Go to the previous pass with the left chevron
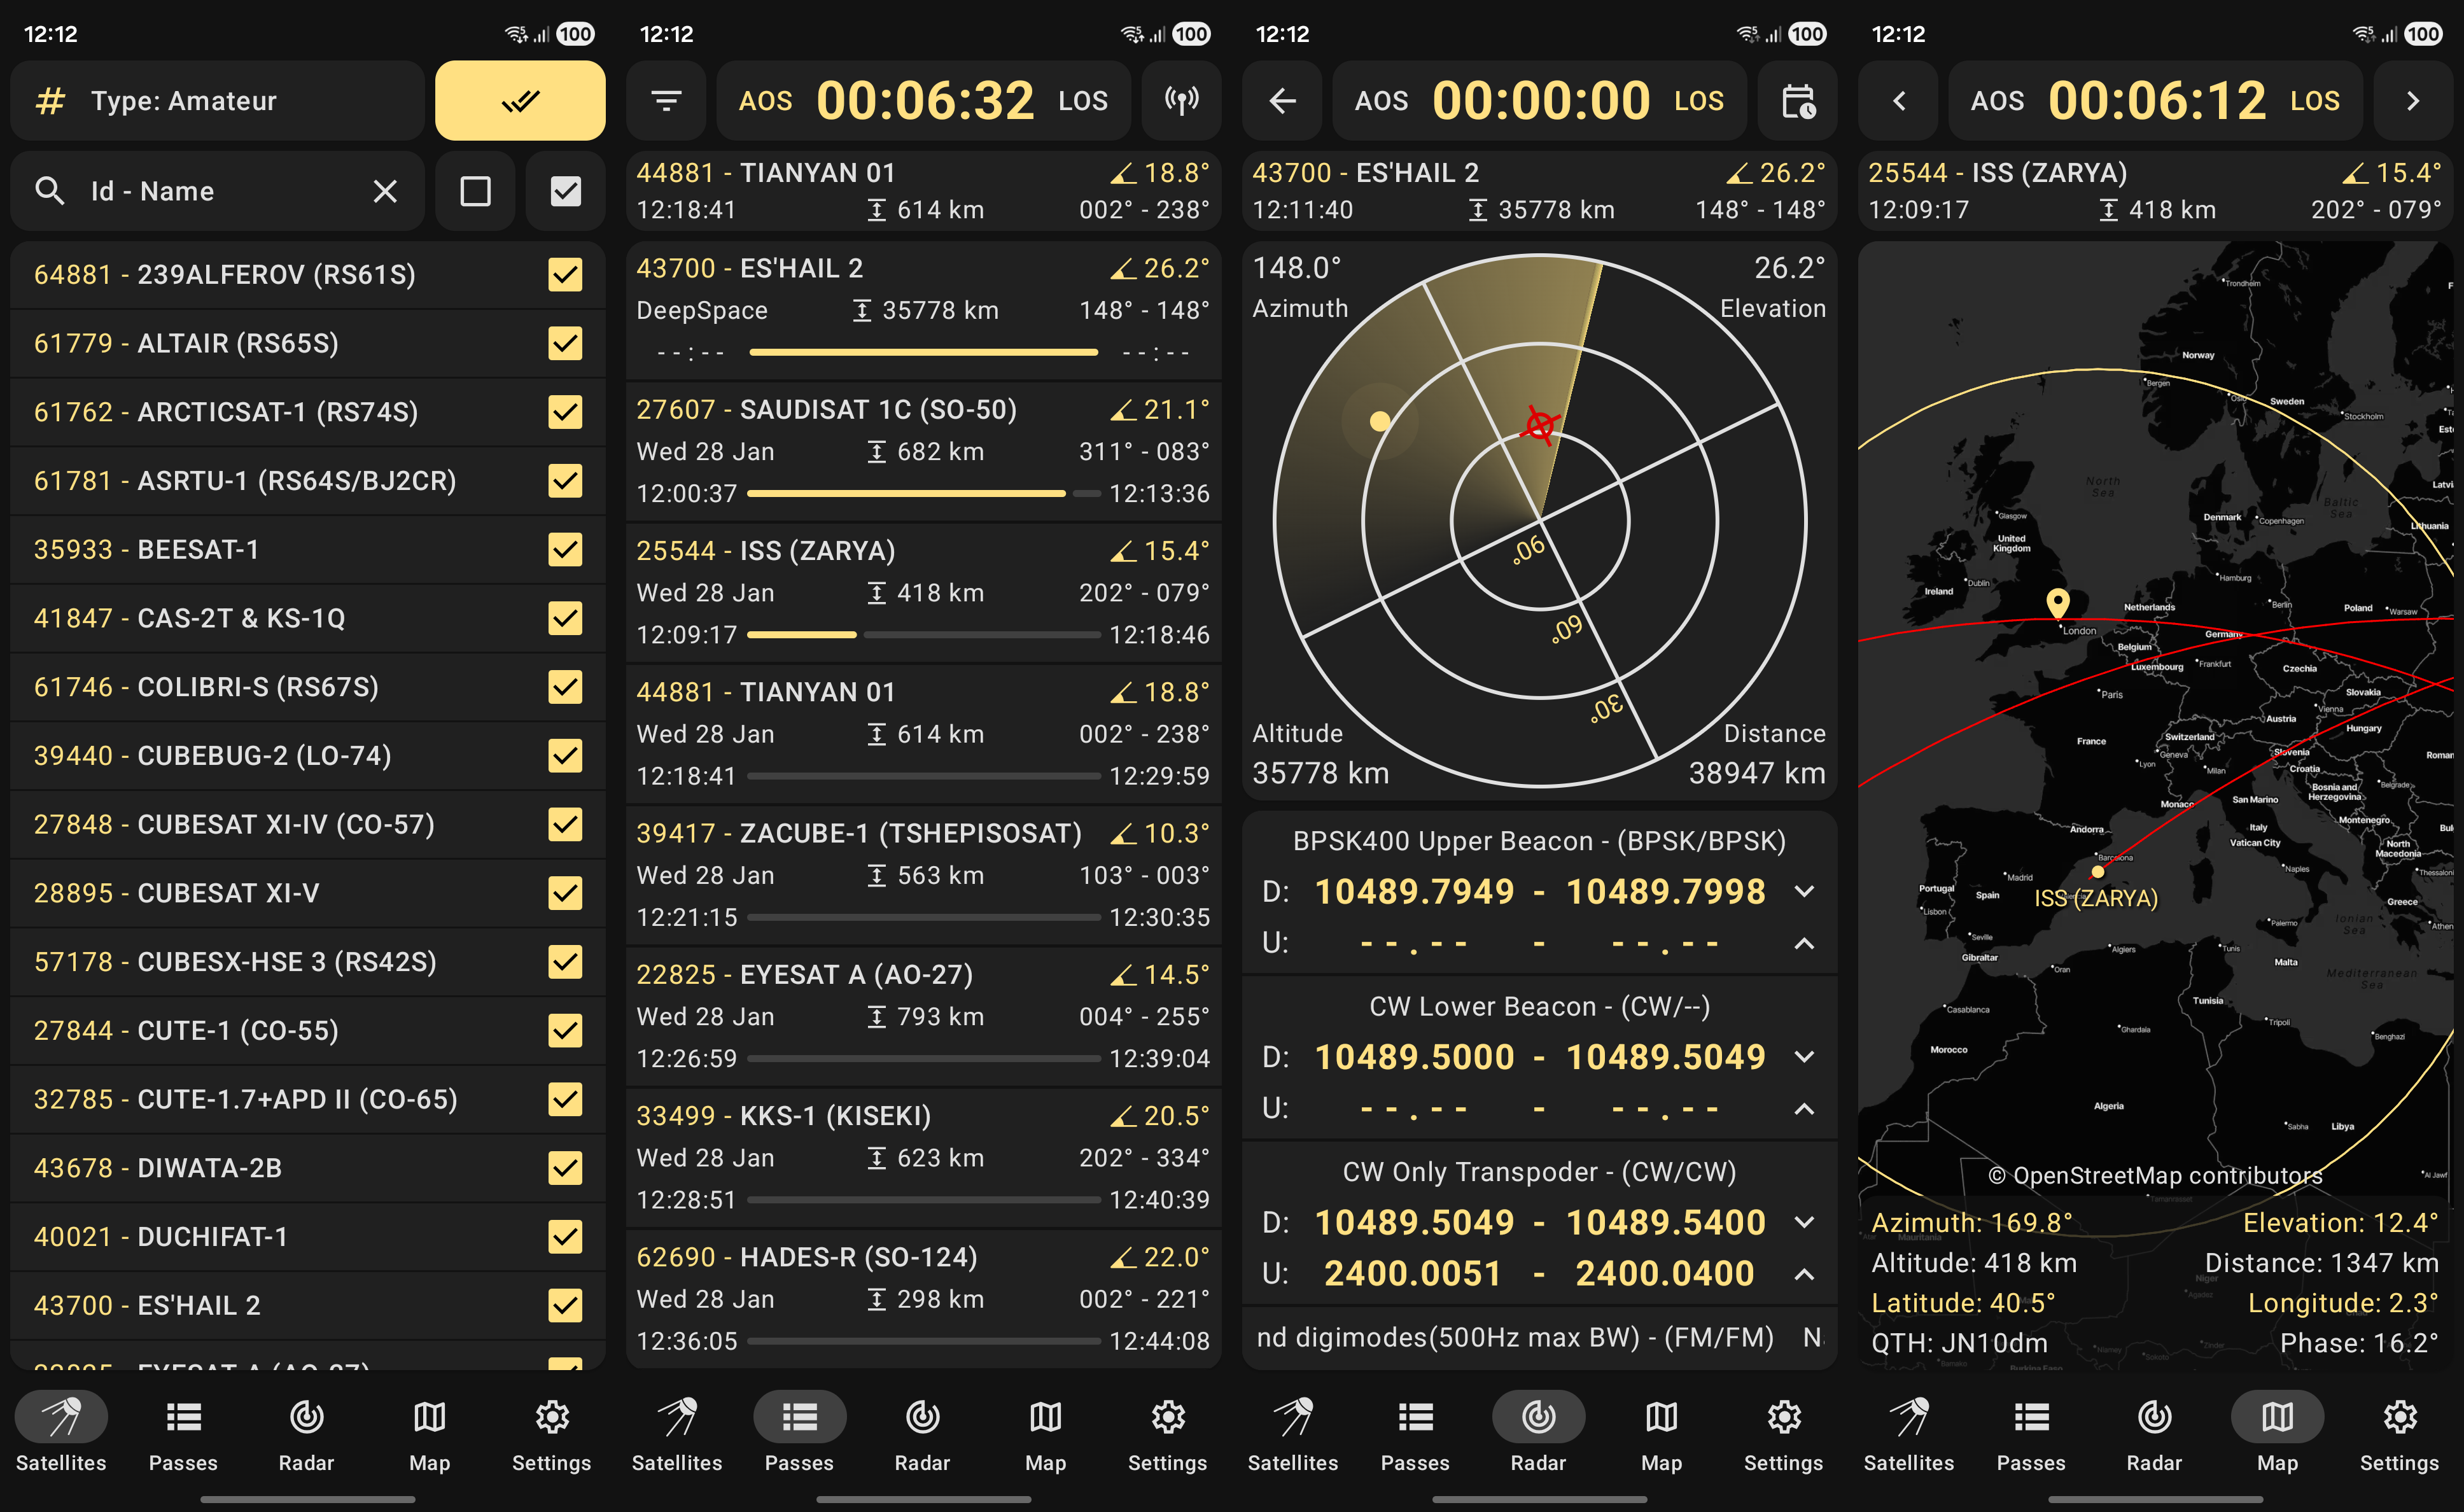 click(1898, 101)
